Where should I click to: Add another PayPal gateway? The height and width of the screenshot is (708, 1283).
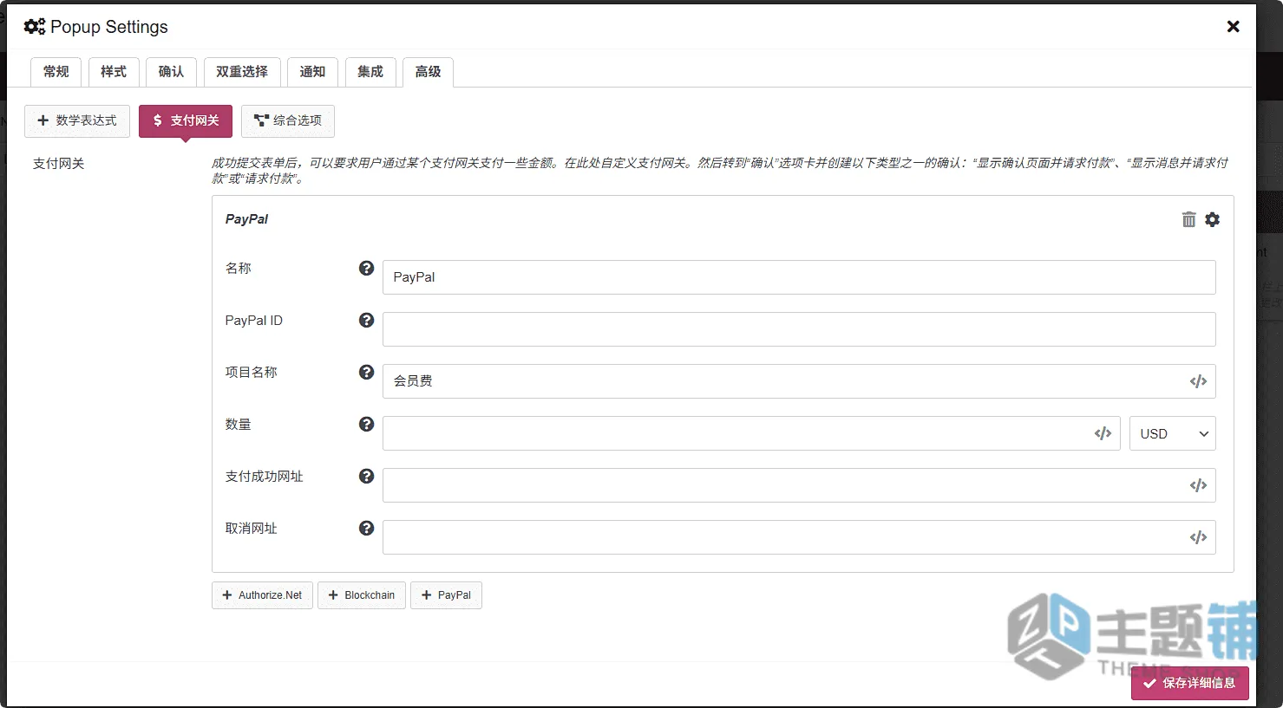446,595
